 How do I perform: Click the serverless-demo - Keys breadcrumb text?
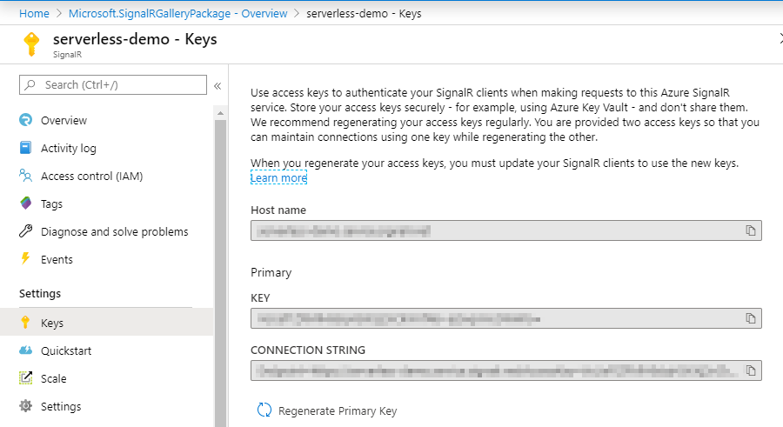pyautogui.click(x=364, y=14)
